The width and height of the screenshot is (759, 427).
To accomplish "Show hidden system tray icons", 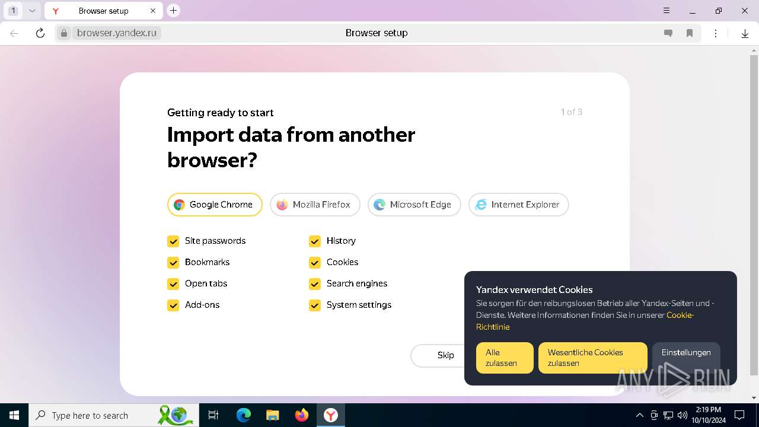I will coord(639,415).
